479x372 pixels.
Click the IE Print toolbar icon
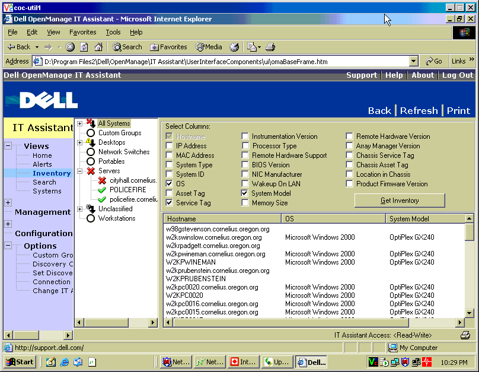point(270,47)
